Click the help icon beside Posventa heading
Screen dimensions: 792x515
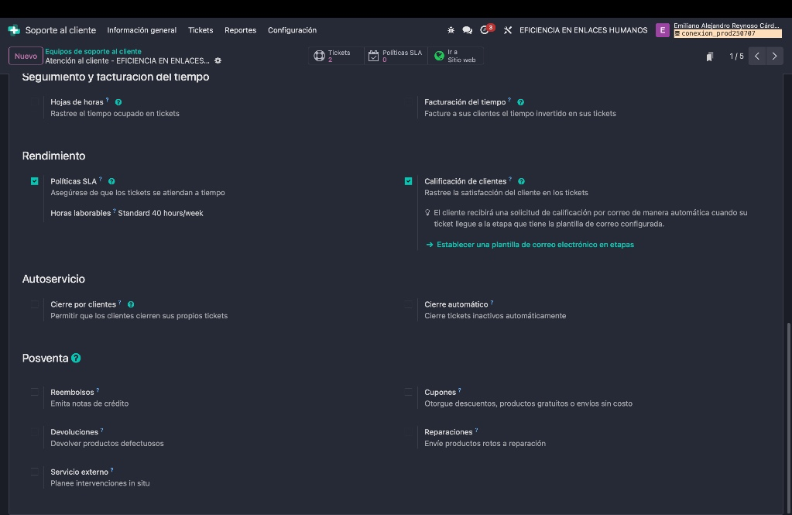pos(76,359)
